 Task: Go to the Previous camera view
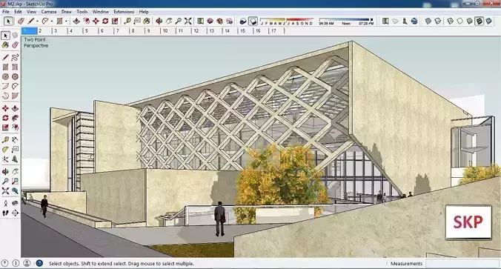pyautogui.click(x=15, y=191)
